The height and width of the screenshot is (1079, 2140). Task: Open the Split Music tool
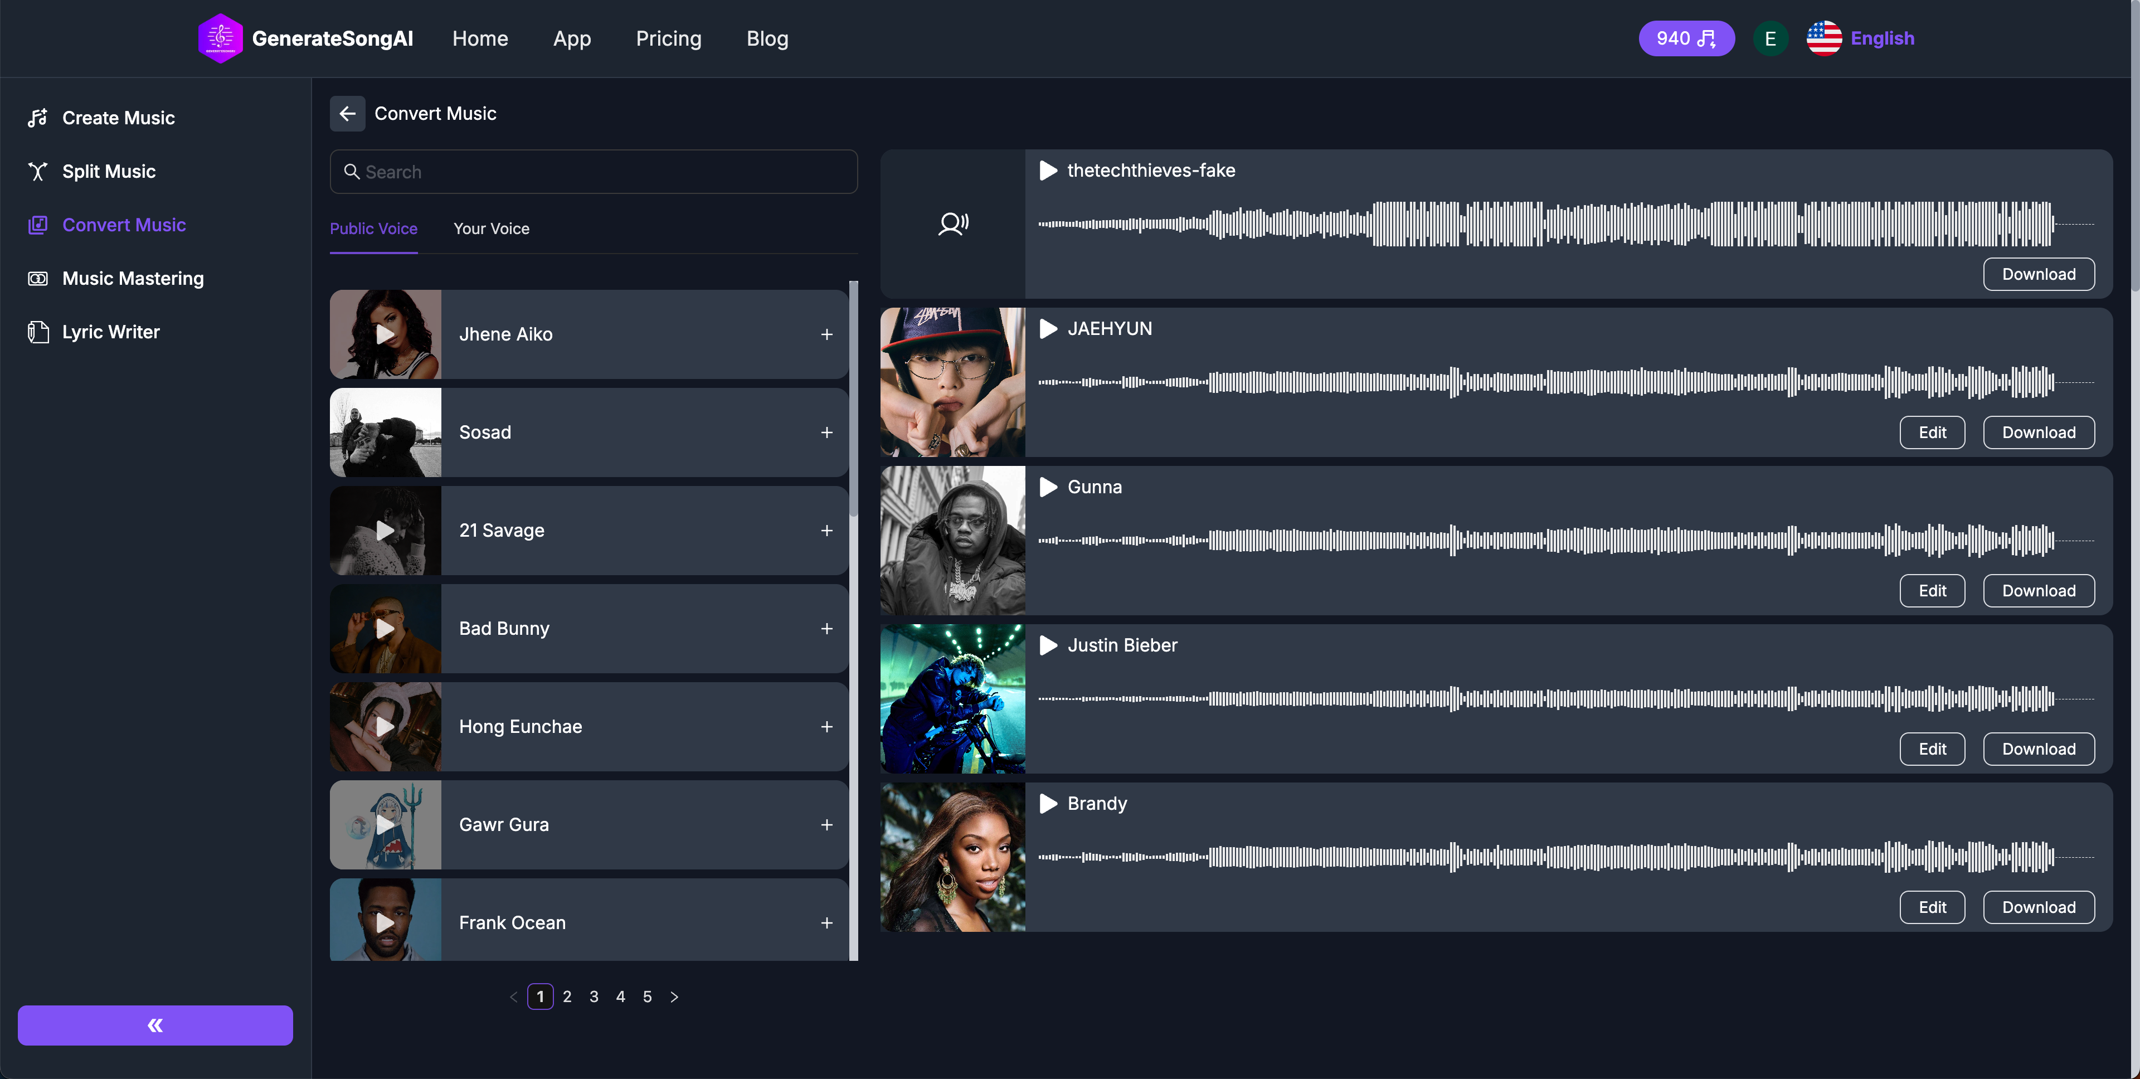(x=108, y=171)
